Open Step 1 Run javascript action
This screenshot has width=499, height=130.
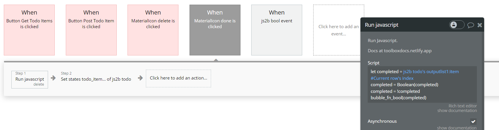point(29,79)
